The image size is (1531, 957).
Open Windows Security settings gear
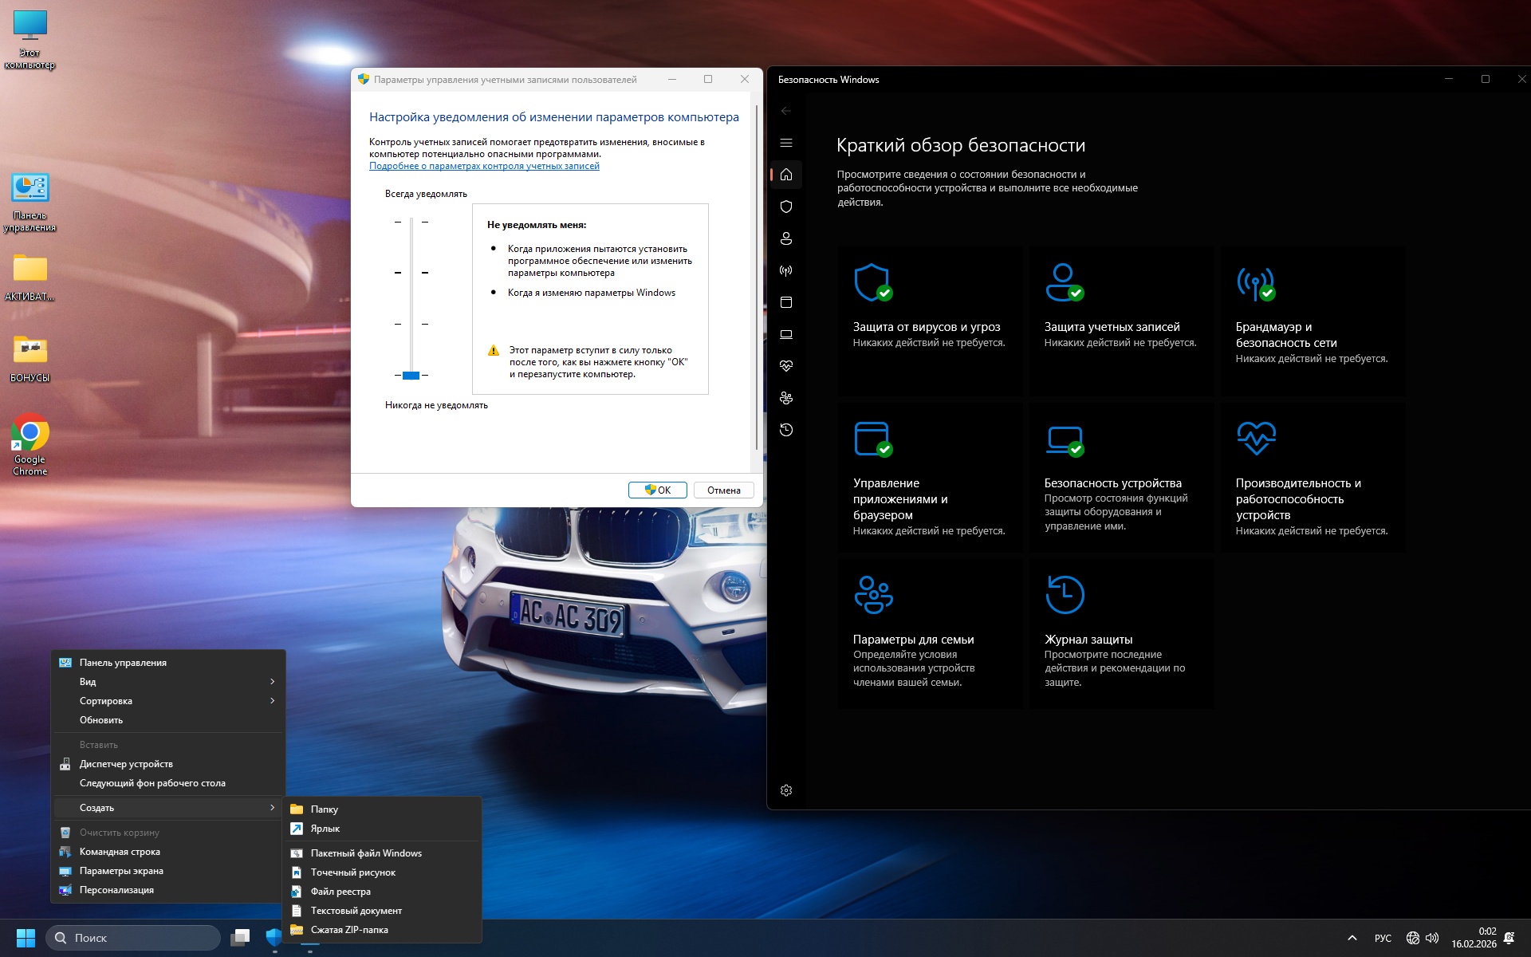pos(786,790)
